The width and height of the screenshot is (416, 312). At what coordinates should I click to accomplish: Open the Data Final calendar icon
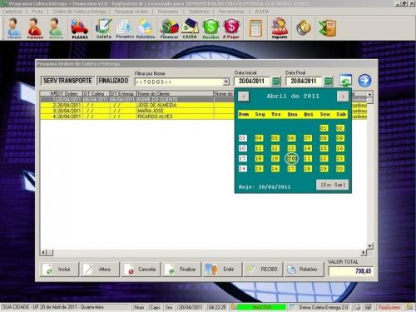pyautogui.click(x=329, y=82)
